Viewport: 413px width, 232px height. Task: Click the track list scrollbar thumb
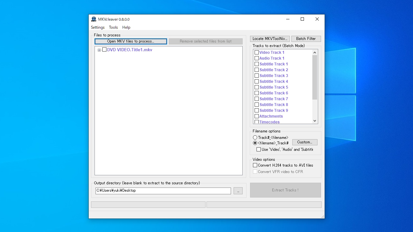[x=315, y=77]
